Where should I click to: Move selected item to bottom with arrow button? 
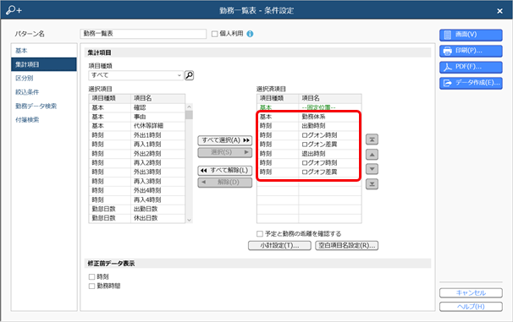coord(372,184)
